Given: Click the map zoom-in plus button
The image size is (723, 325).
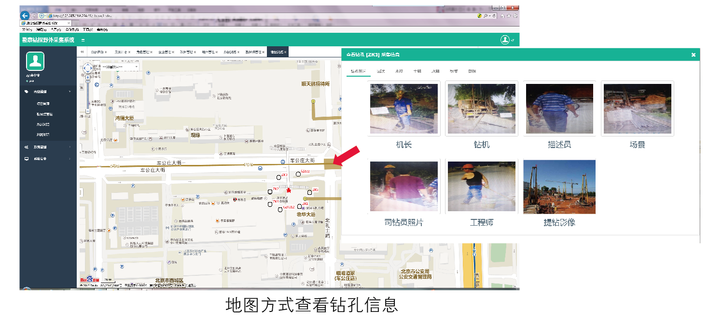Looking at the screenshot, I should click(x=87, y=76).
